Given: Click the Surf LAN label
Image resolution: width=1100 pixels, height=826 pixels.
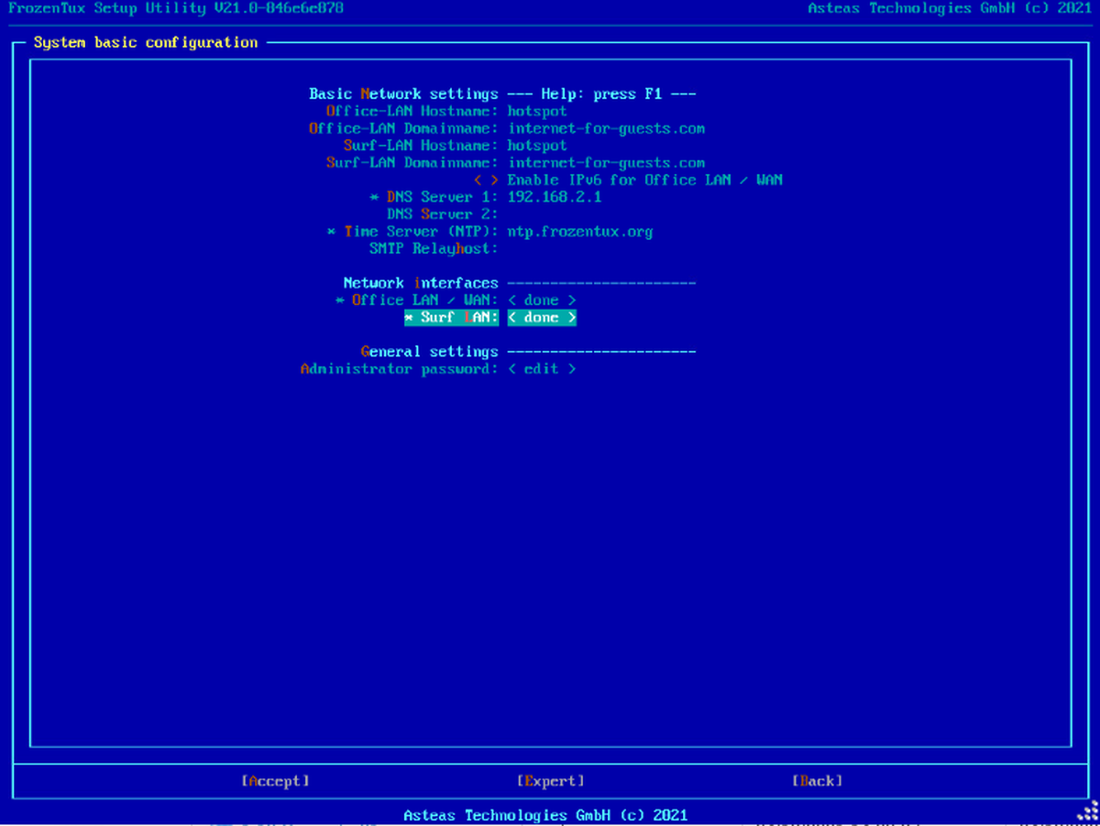Looking at the screenshot, I should pos(451,318).
